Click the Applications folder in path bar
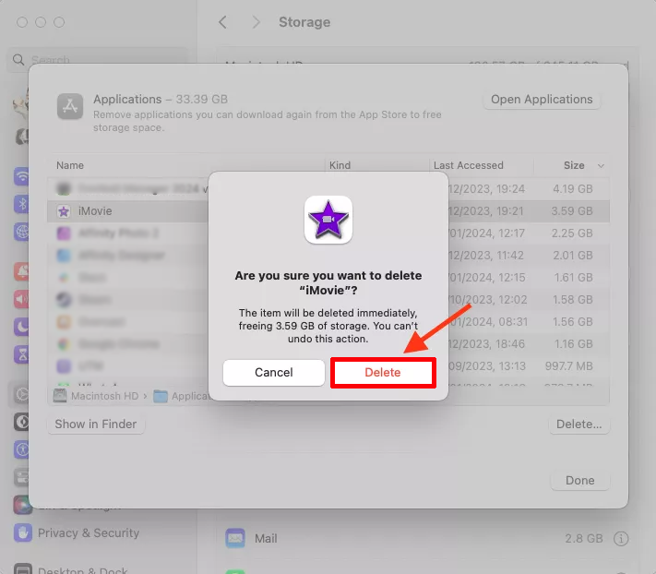This screenshot has width=656, height=574. 182,396
